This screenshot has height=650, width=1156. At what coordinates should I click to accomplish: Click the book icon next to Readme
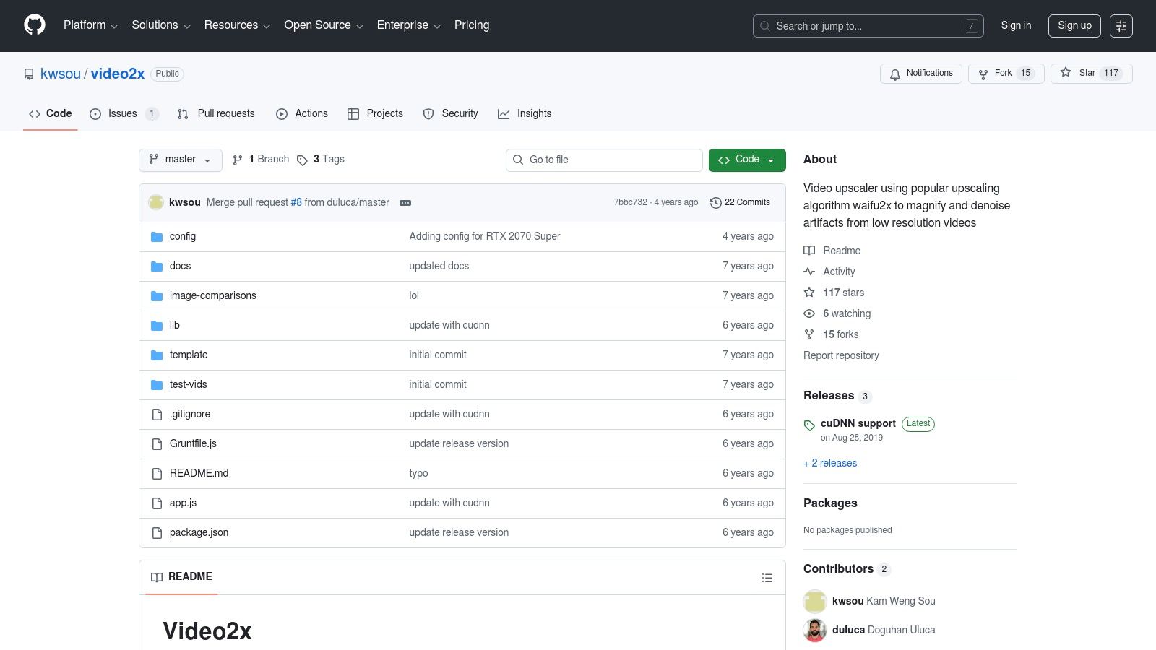(x=809, y=251)
